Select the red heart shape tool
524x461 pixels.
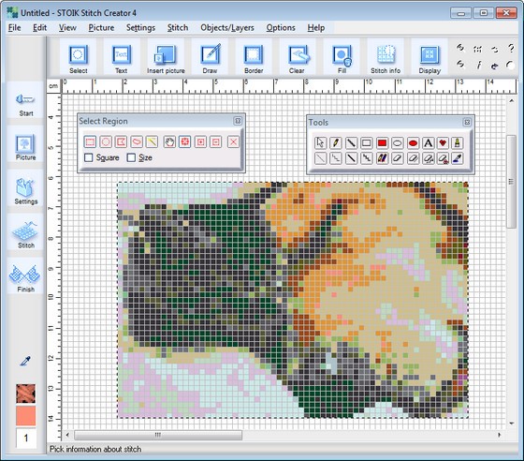tap(443, 142)
